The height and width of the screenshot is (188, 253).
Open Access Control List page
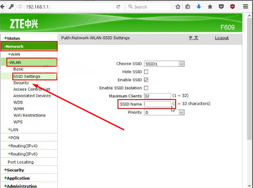pyautogui.click(x=32, y=89)
